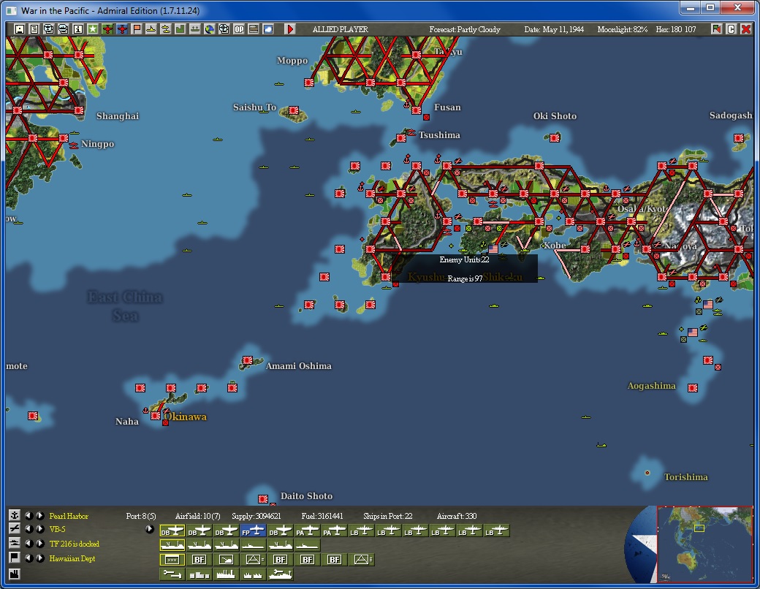This screenshot has width=760, height=589.
Task: Select previous air unit before VB-5
Action: pos(29,529)
